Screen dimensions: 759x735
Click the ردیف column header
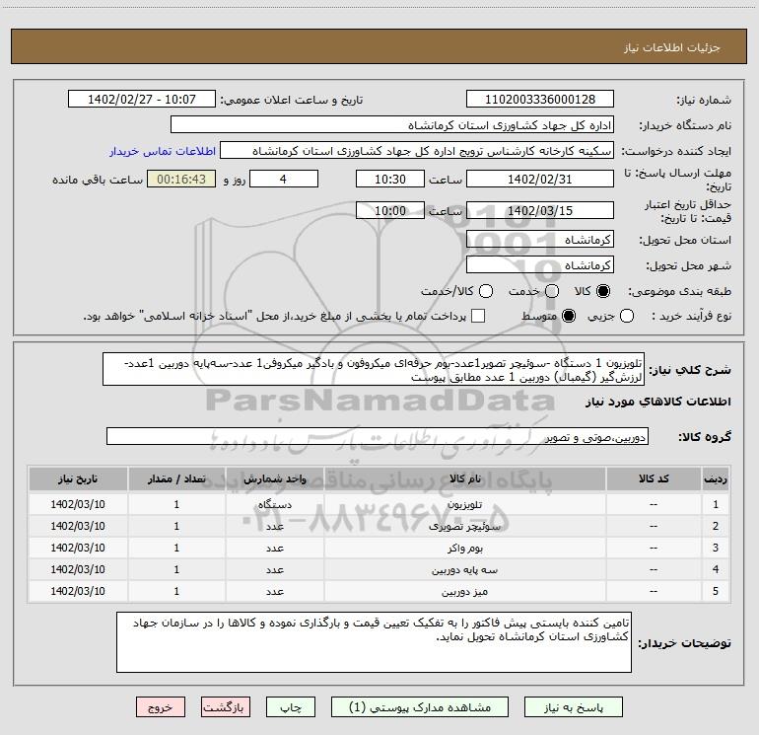pos(716,479)
